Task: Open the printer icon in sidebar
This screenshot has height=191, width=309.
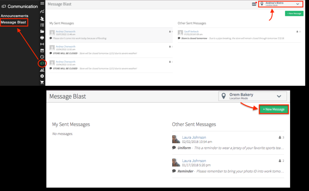Action: 42,38
